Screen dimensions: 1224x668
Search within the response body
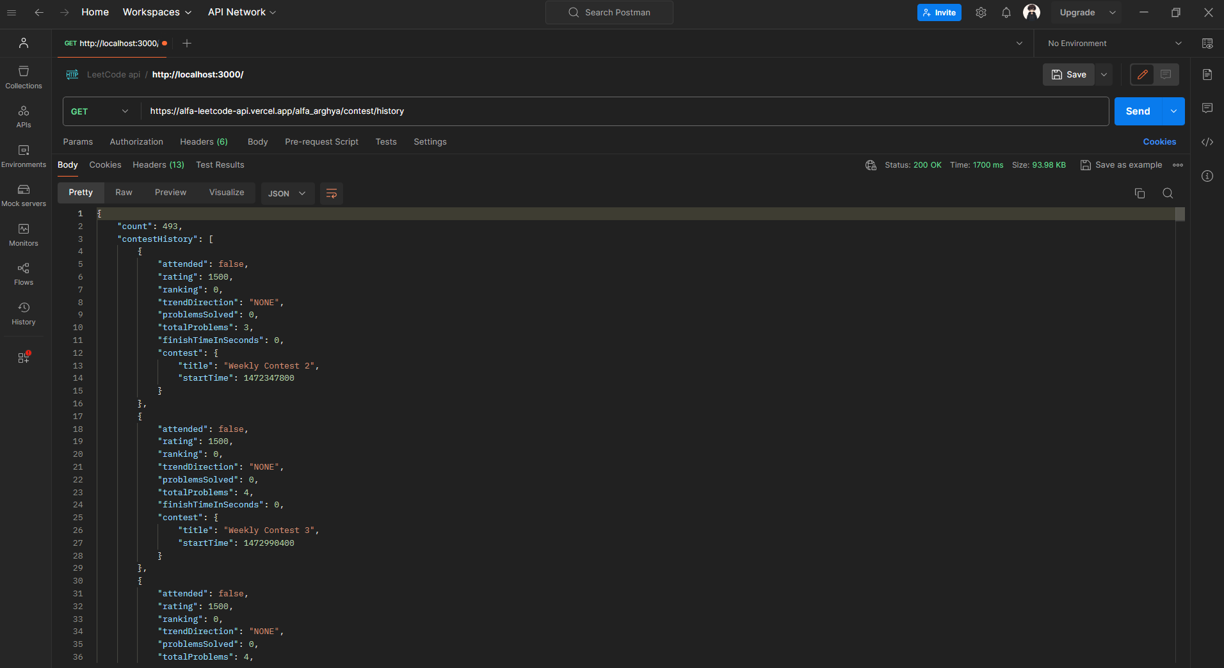pyautogui.click(x=1168, y=193)
